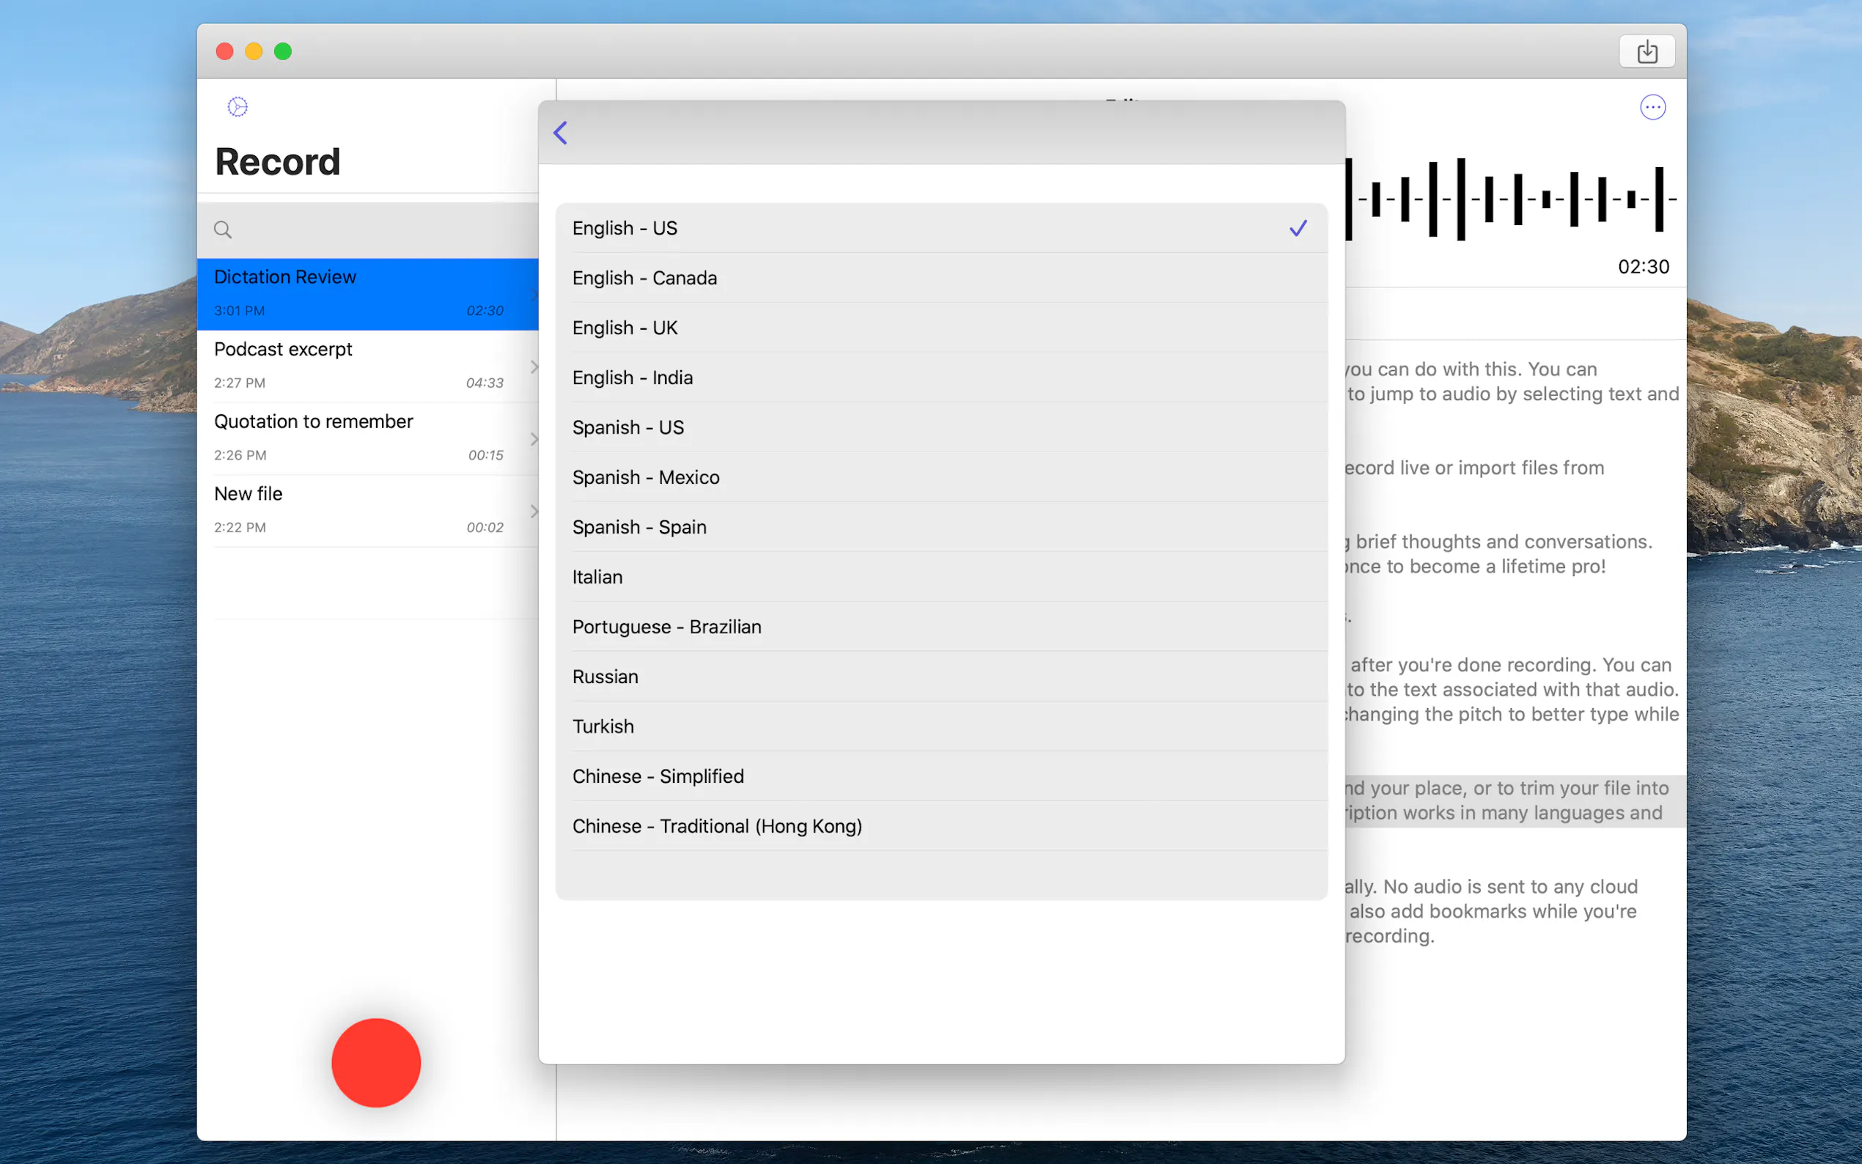Click the import download icon in title bar
The image size is (1862, 1164).
pos(1646,51)
